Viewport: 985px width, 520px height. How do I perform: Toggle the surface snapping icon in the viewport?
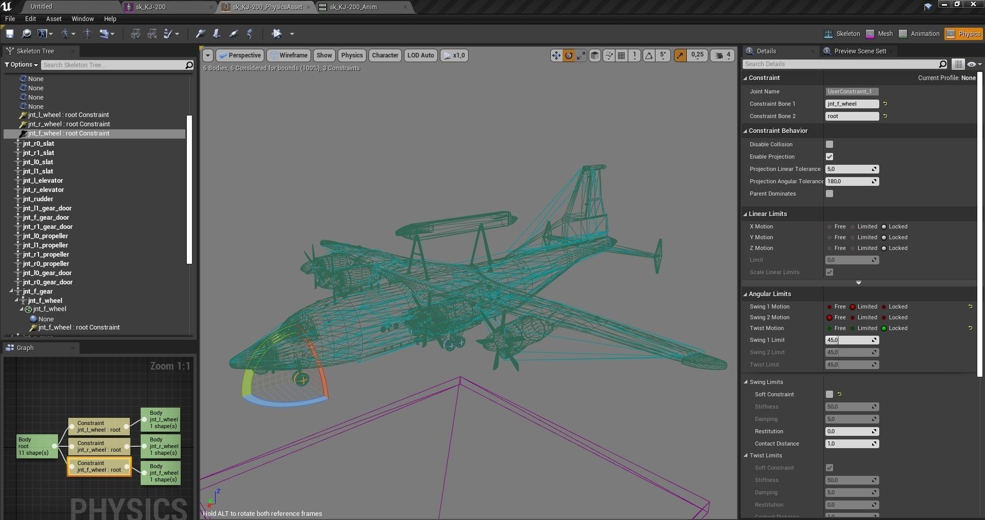click(x=609, y=55)
